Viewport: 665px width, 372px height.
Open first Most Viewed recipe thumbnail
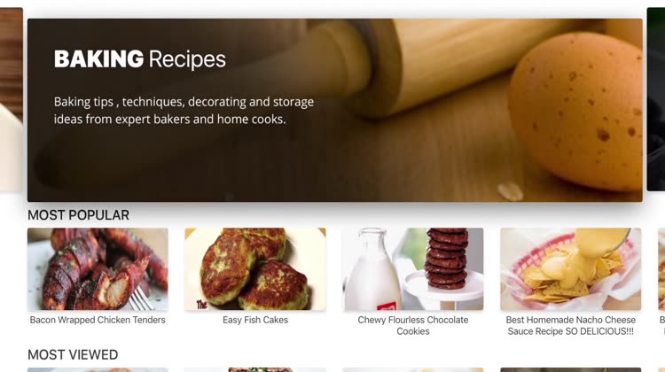[98, 370]
